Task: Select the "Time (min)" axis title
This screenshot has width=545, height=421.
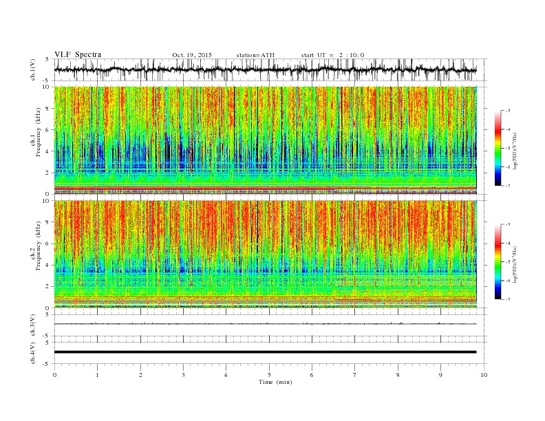Action: (x=275, y=382)
